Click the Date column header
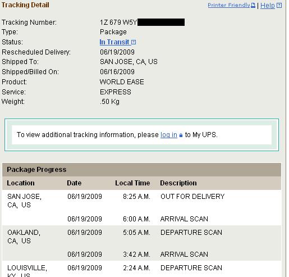 pos(74,183)
